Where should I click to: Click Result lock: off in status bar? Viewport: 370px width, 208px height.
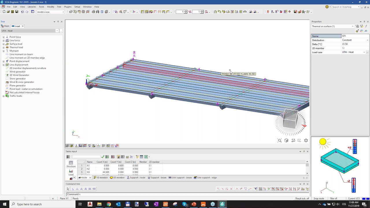[x=302, y=198]
